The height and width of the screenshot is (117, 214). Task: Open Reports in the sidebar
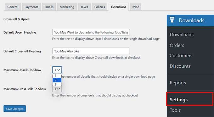click(x=178, y=83)
